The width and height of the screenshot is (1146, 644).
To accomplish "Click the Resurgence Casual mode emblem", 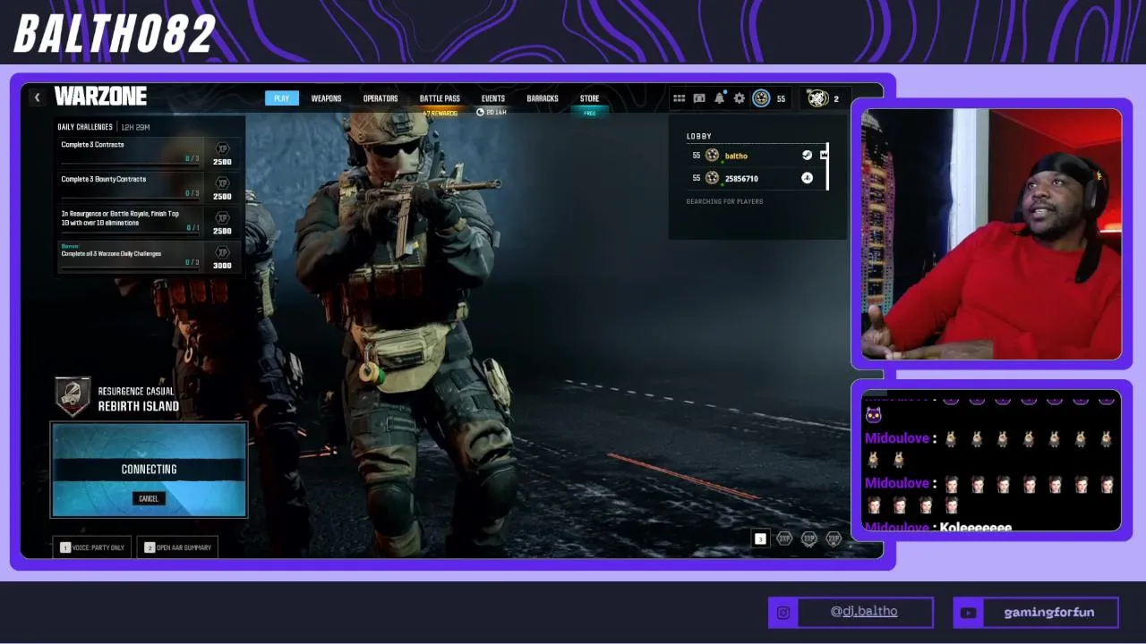I will [73, 398].
